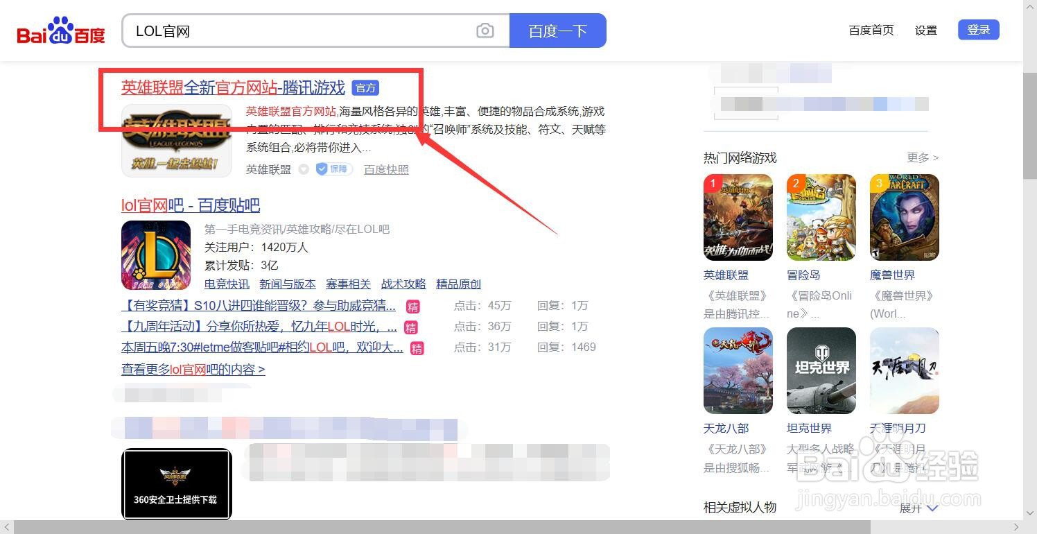Open League of Legends logo thumbnail

click(x=177, y=140)
